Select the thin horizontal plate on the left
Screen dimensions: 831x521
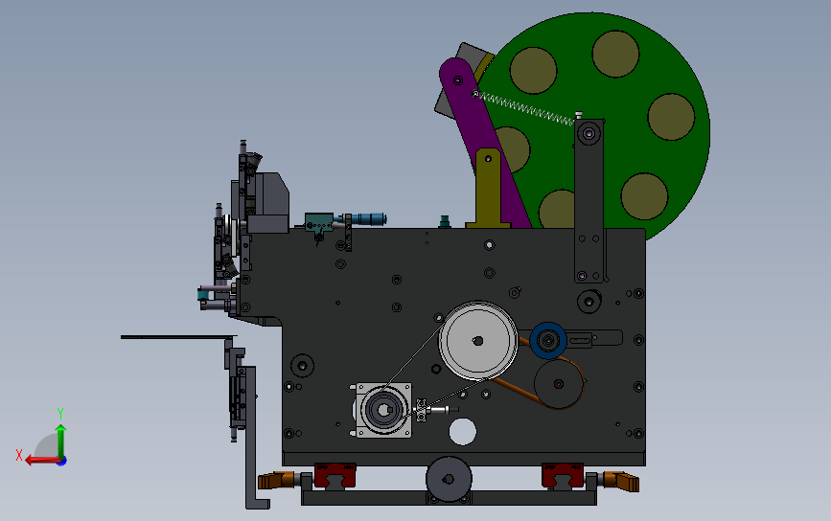[178, 337]
